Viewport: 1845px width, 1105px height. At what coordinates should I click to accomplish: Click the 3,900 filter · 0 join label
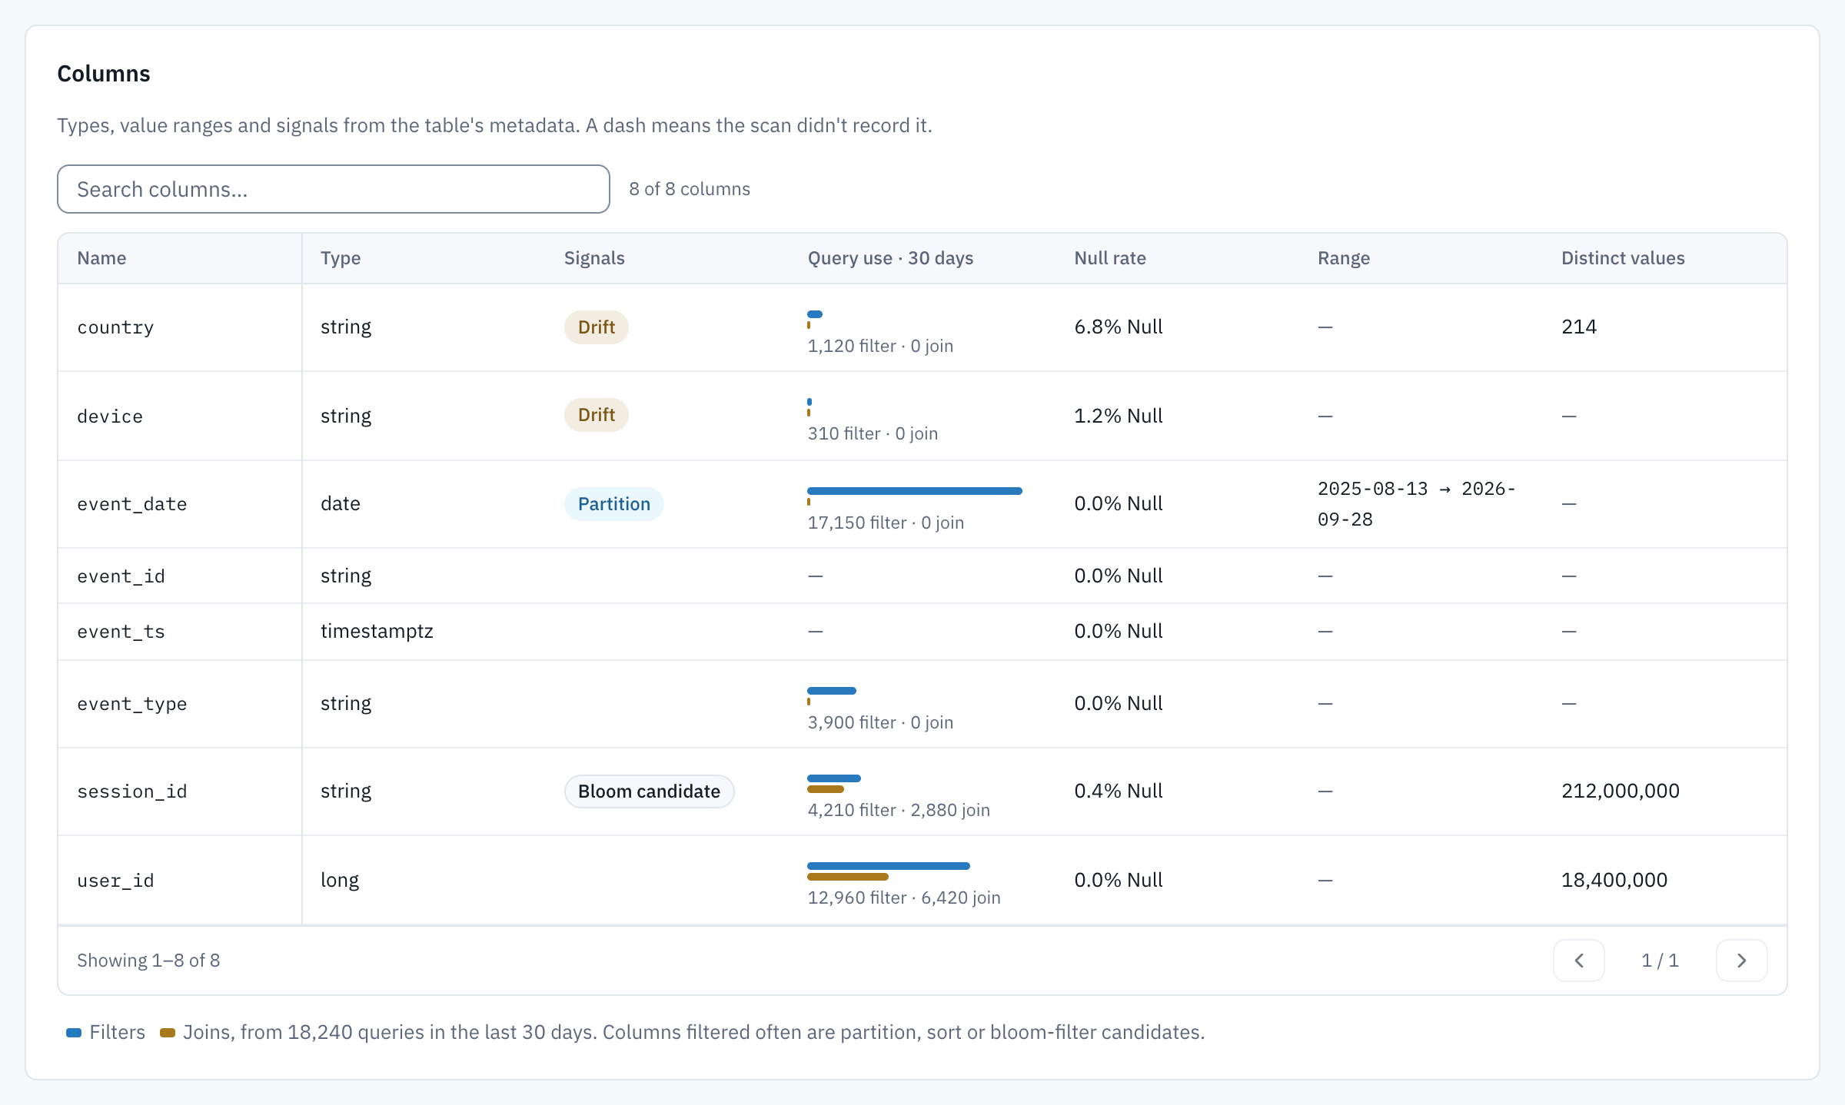(x=880, y=722)
